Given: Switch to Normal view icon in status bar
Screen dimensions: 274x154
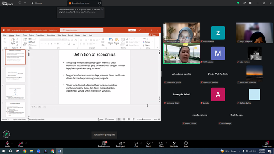Looking at the screenshot, I should (x=119, y=119).
